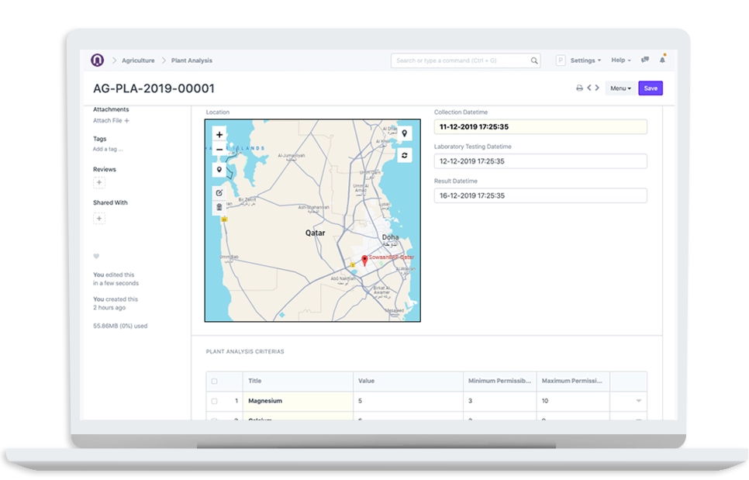The height and width of the screenshot is (480, 749).
Task: Go to Agriculture breadcrumb
Action: click(x=138, y=60)
